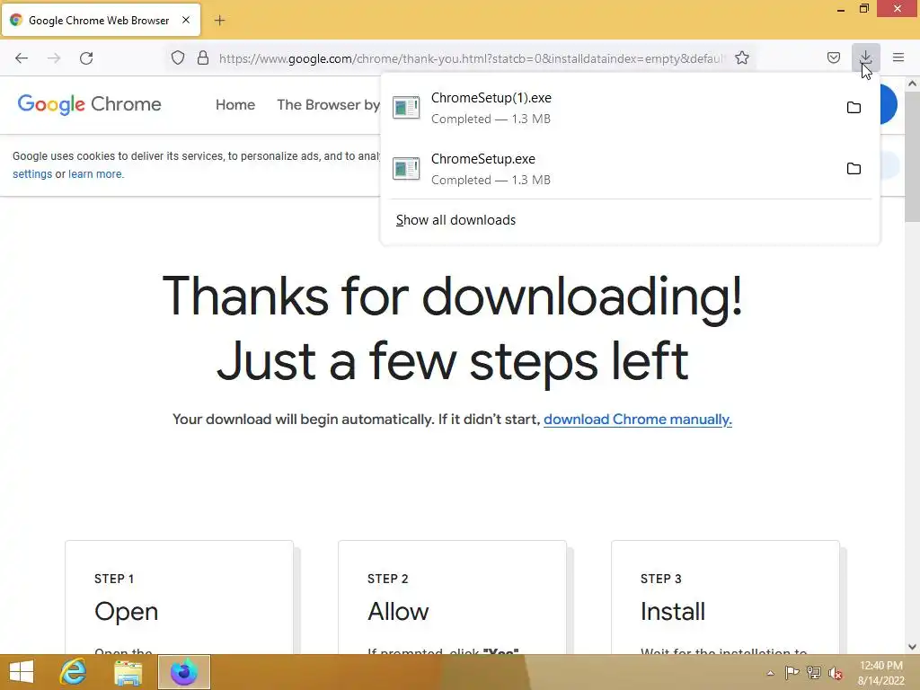Close the downloads panel via toolbar download icon
The image size is (920, 690).
click(x=865, y=57)
